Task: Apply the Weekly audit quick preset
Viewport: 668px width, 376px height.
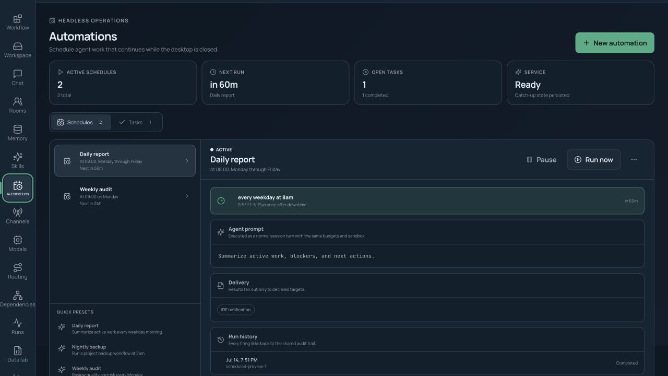Action: pos(124,370)
